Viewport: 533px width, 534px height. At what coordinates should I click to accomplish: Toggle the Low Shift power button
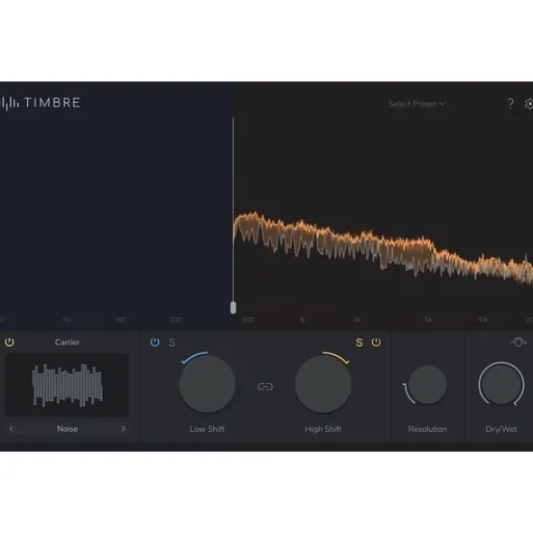coord(154,342)
